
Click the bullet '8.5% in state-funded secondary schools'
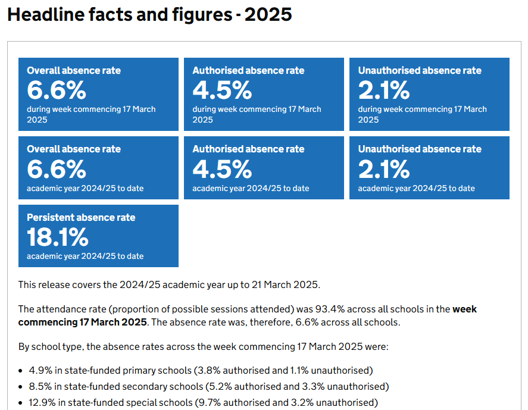(x=209, y=386)
